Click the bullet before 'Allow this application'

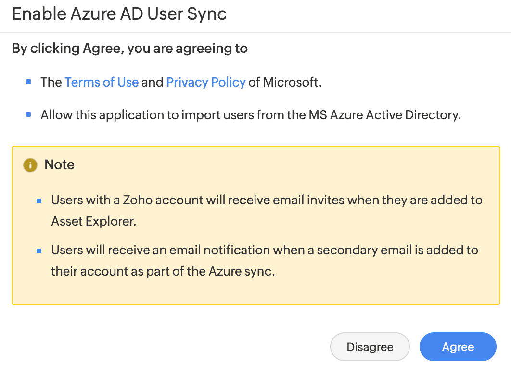(x=28, y=115)
